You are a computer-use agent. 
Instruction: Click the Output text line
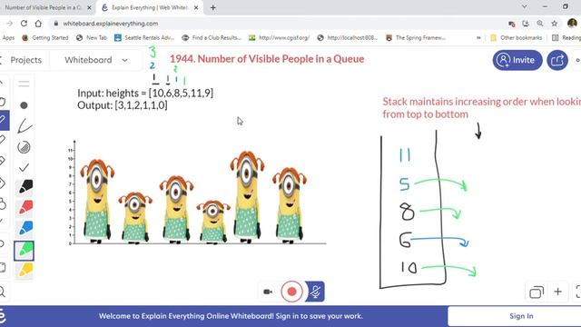tap(123, 105)
